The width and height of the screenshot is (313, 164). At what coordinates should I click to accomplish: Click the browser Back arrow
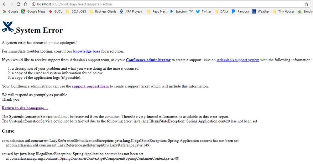click(4, 4)
